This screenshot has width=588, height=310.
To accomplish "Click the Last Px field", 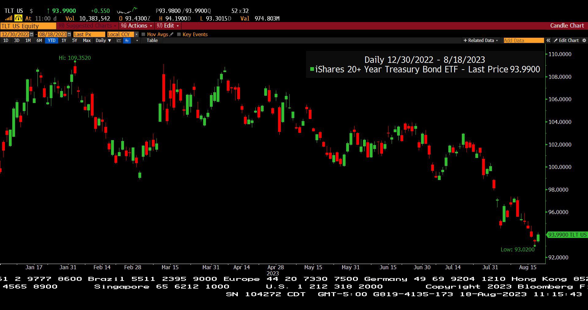I will [x=89, y=34].
